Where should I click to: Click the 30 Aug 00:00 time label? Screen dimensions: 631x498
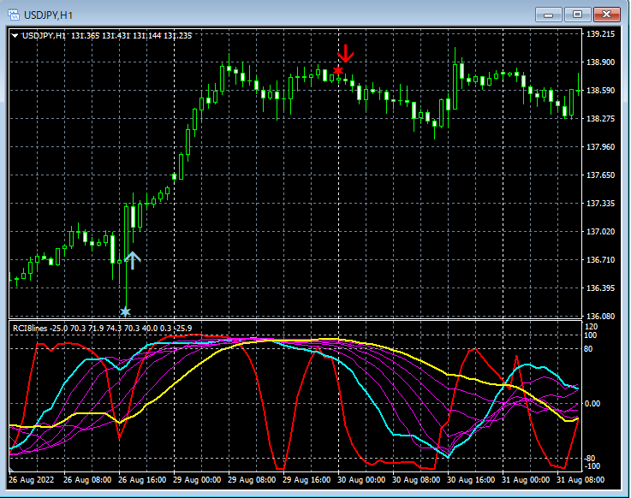[361, 480]
